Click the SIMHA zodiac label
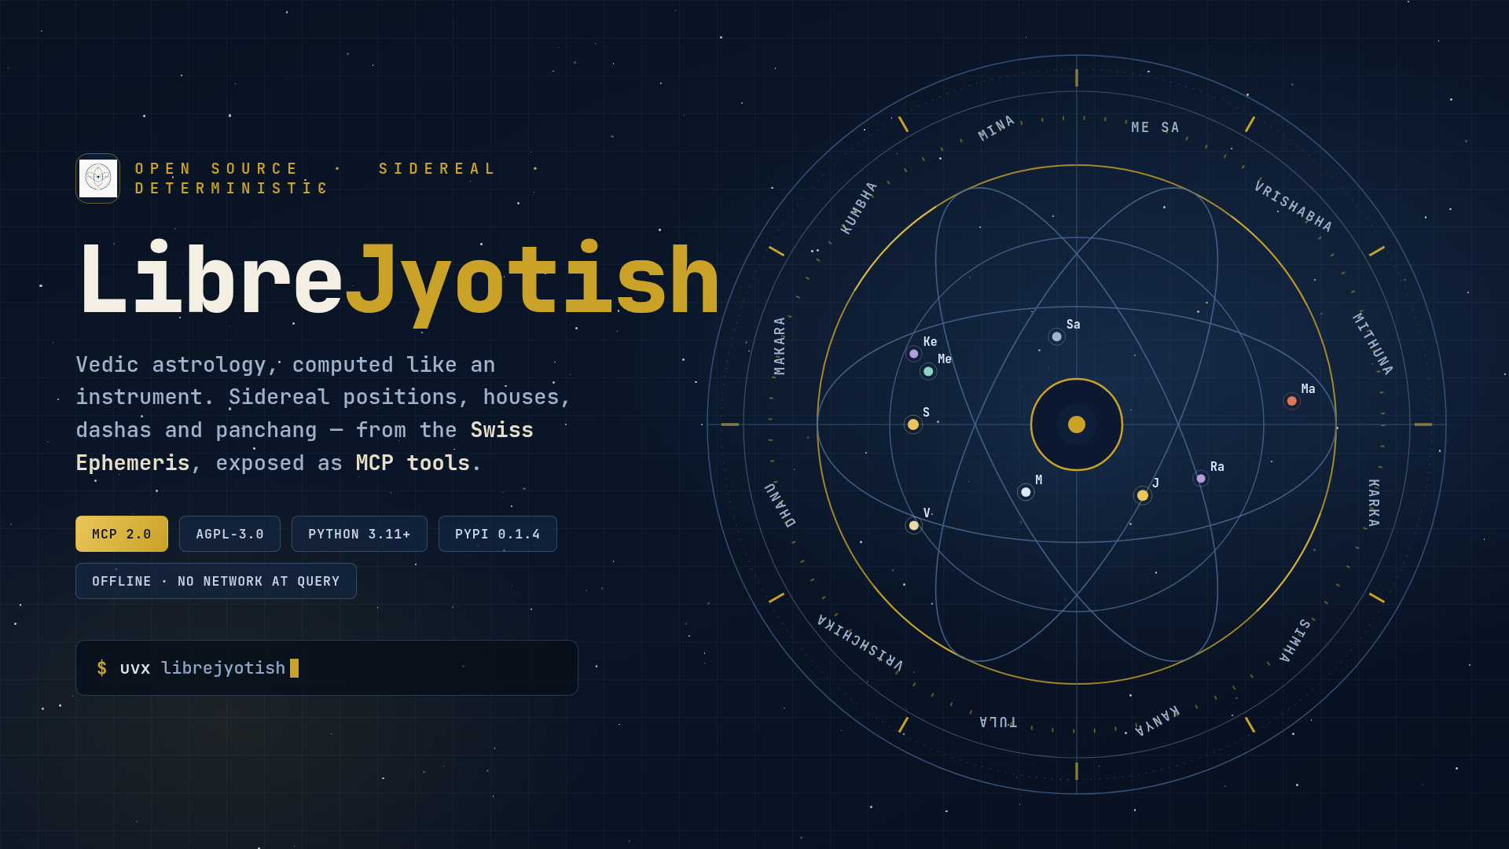Image resolution: width=1509 pixels, height=849 pixels. tap(1295, 640)
